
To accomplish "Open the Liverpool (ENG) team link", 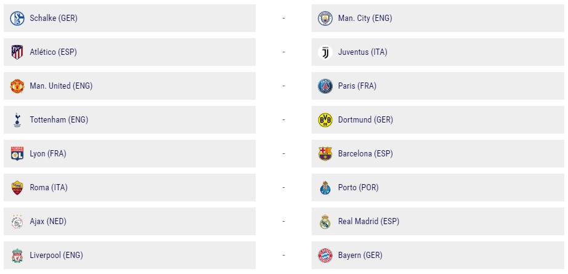I will (x=56, y=256).
